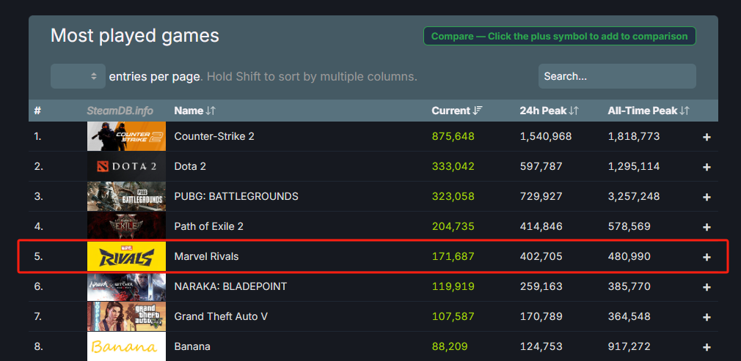This screenshot has width=741, height=361.
Task: Click the Compare button at top right
Action: (x=559, y=36)
